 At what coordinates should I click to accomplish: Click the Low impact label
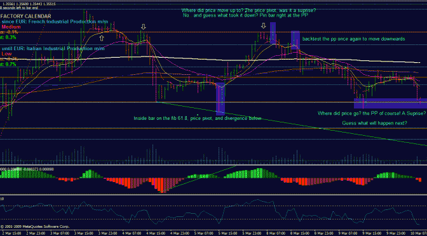[x=7, y=54]
